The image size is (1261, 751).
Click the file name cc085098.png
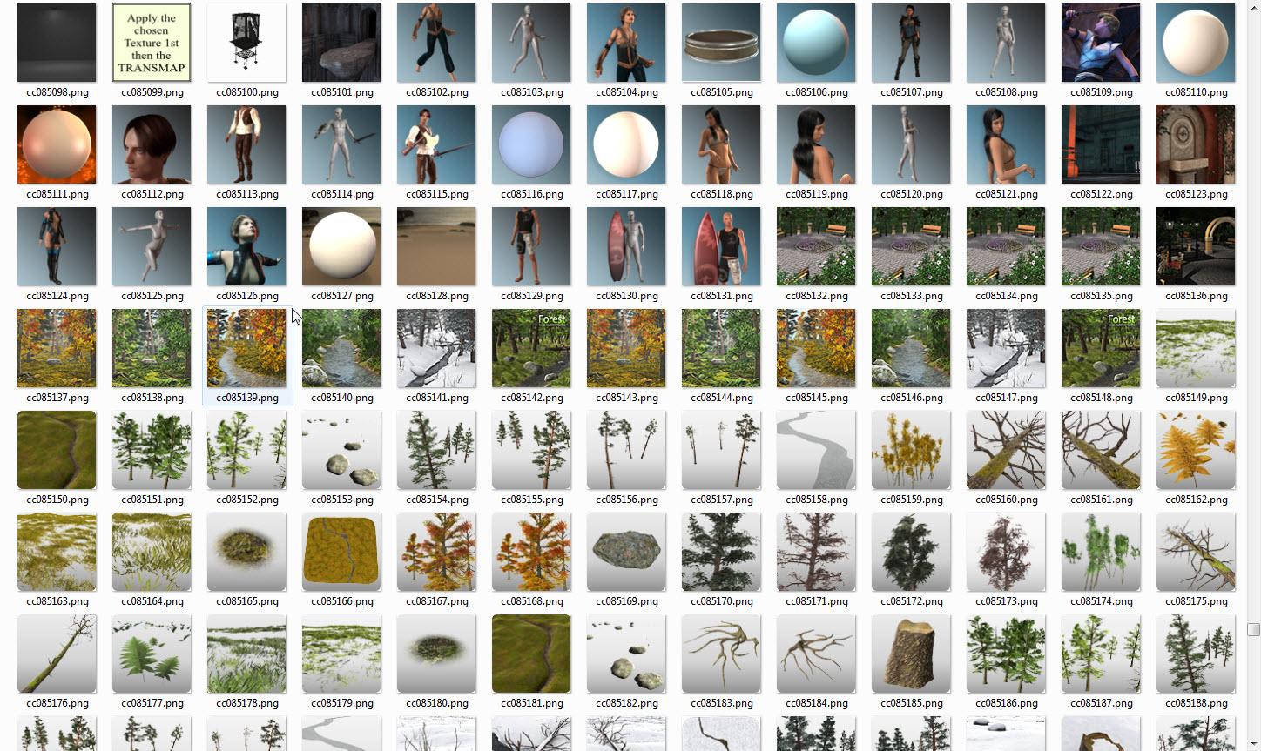[57, 92]
